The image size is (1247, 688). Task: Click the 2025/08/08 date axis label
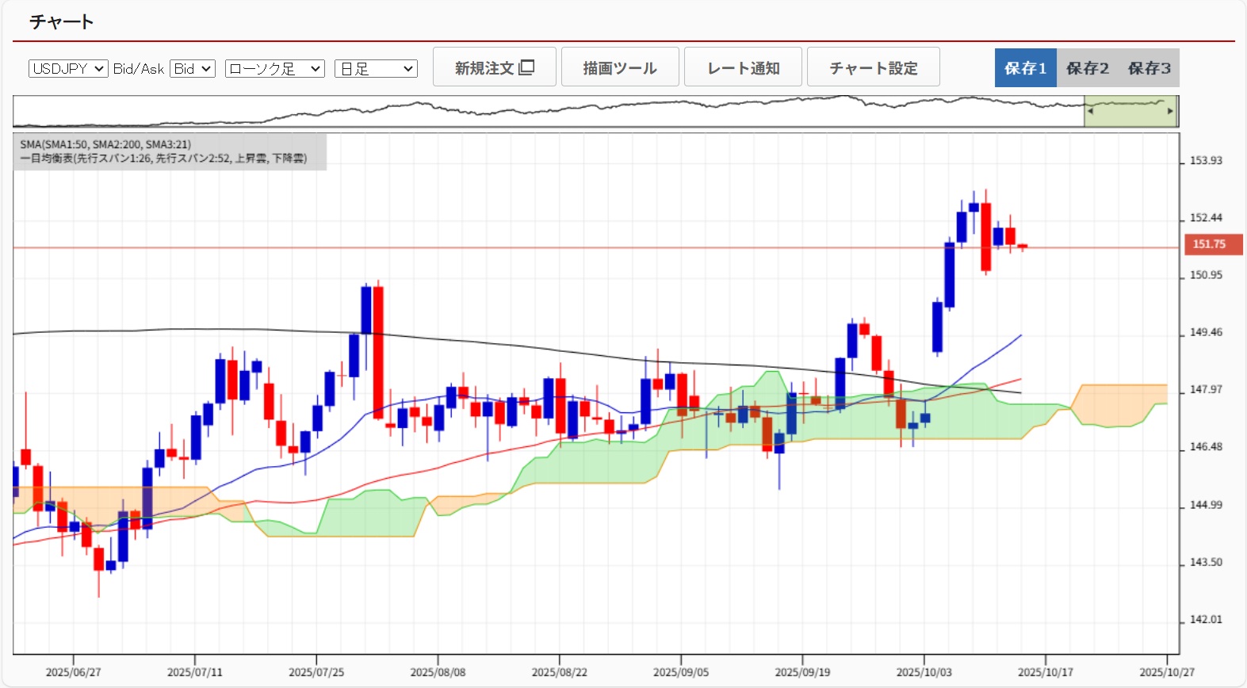pos(438,672)
